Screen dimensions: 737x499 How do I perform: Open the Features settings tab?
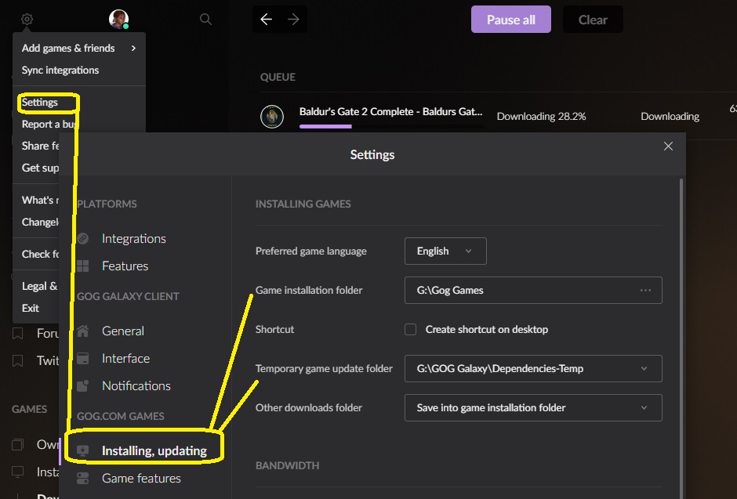pos(125,266)
